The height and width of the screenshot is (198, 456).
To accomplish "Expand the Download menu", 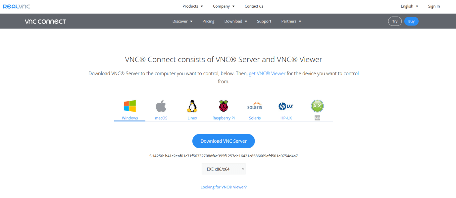I will 236,21.
